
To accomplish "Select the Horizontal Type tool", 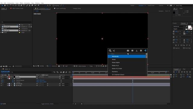I will tap(24, 5).
